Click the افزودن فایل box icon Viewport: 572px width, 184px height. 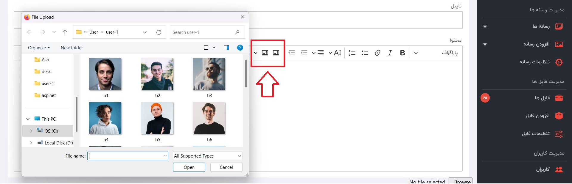coord(559,116)
